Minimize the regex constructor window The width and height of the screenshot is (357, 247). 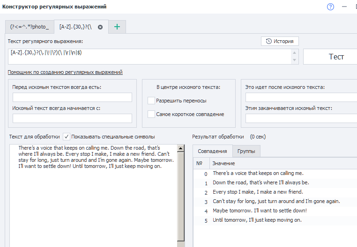pyautogui.click(x=345, y=7)
